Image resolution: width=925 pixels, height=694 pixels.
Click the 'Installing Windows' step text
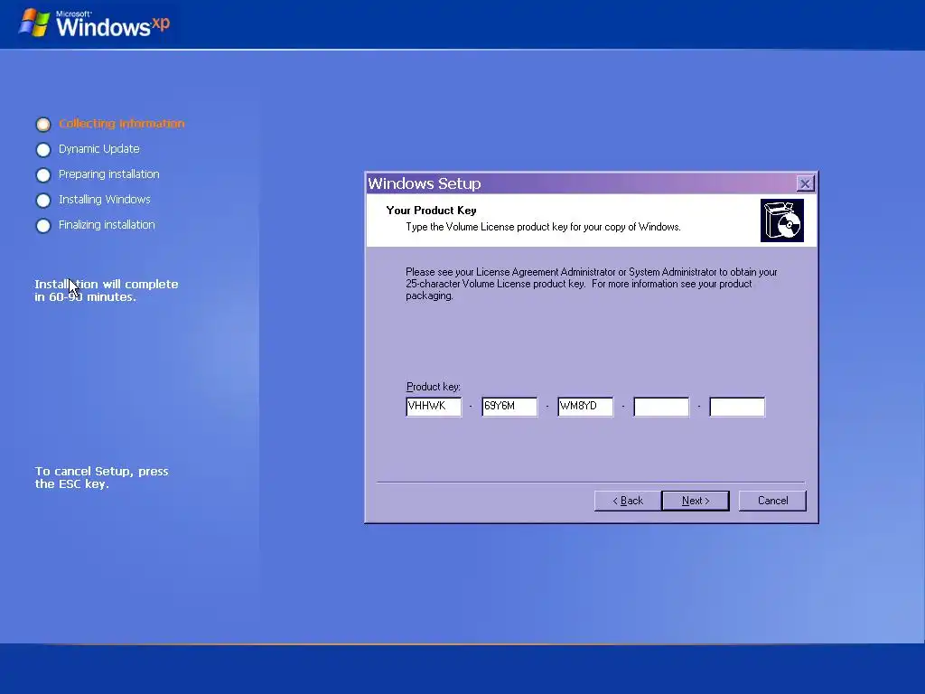coord(105,200)
